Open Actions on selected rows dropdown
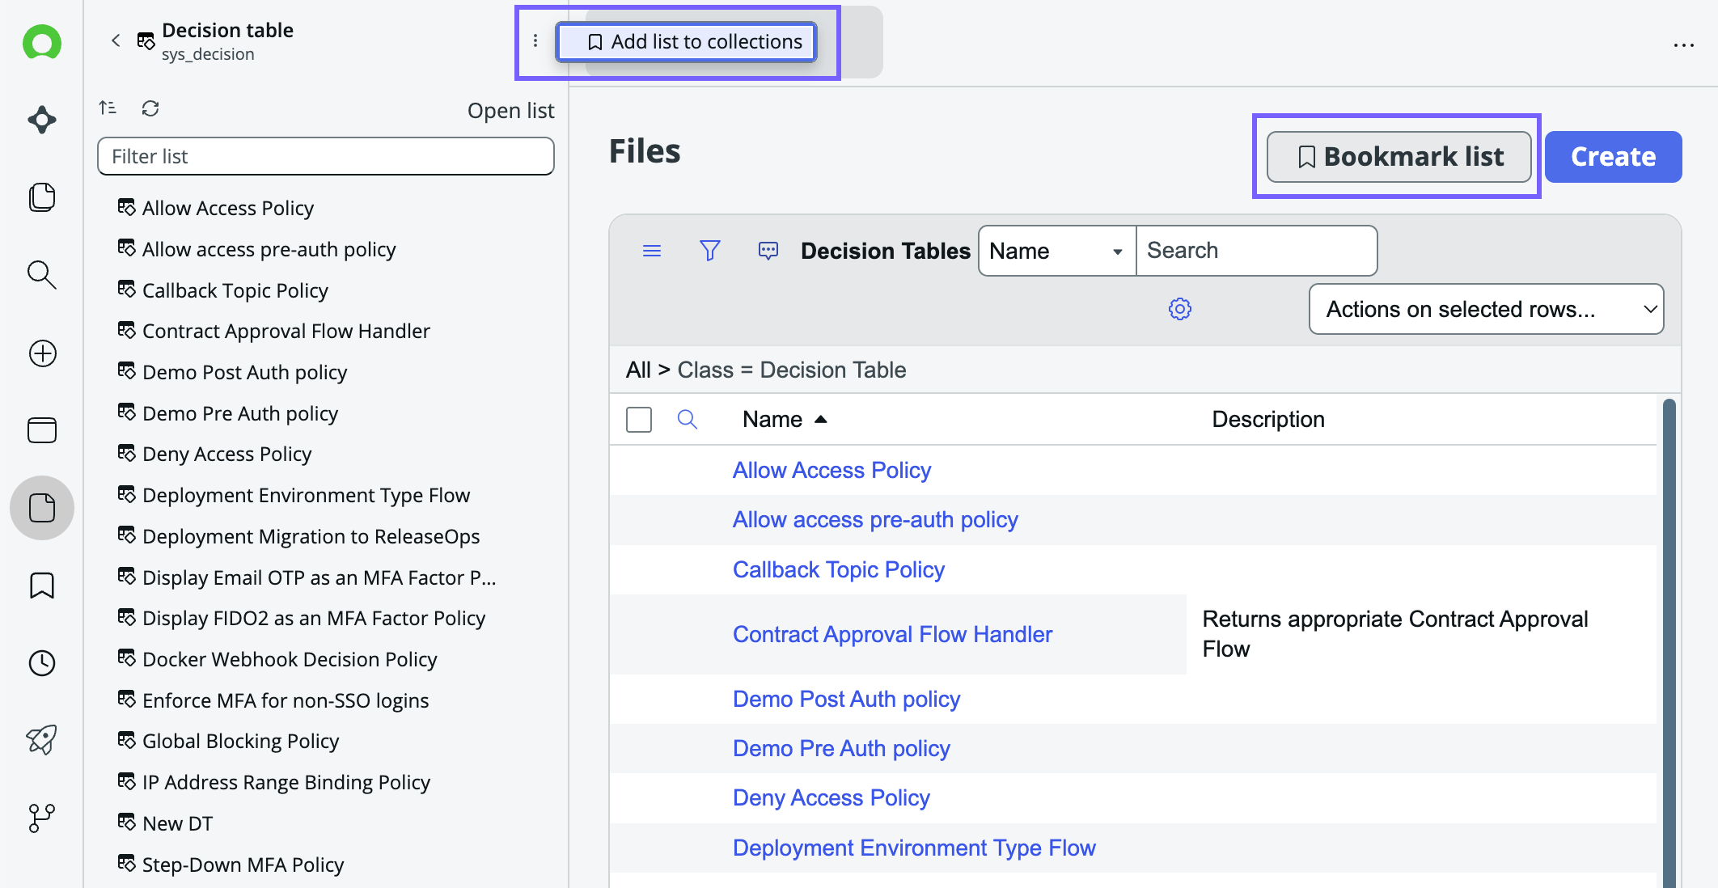 click(x=1487, y=309)
